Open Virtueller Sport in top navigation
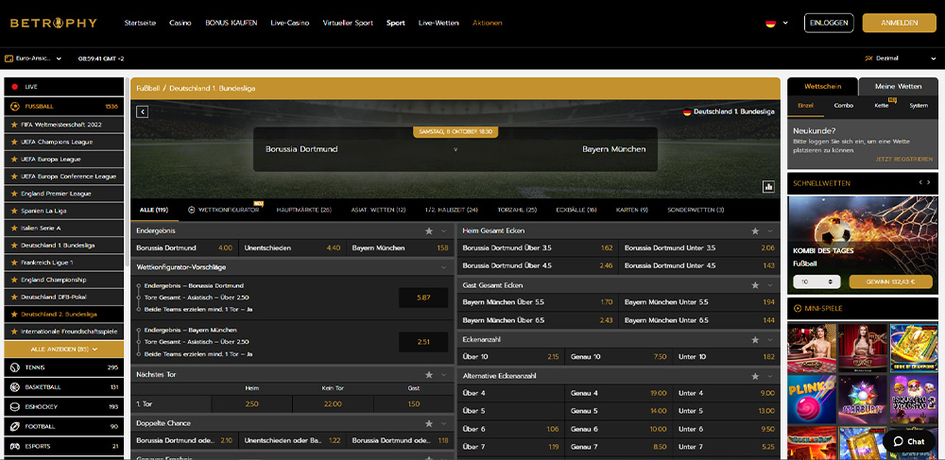Image resolution: width=945 pixels, height=460 pixels. (348, 23)
